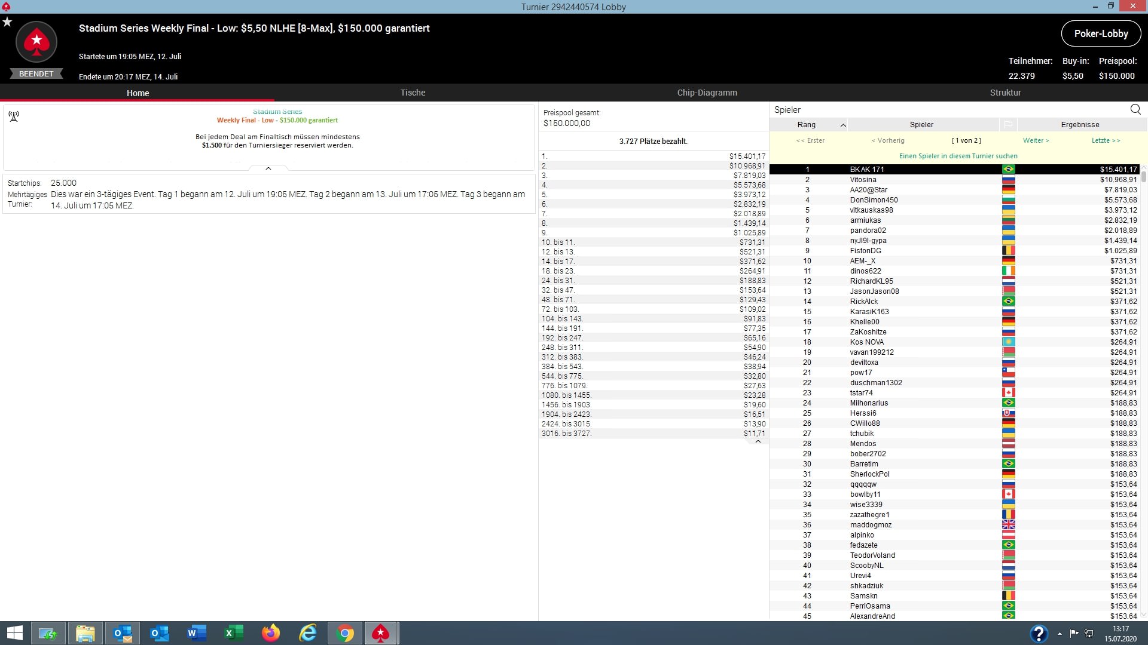
Task: Switch to the Tische tab
Action: [413, 93]
